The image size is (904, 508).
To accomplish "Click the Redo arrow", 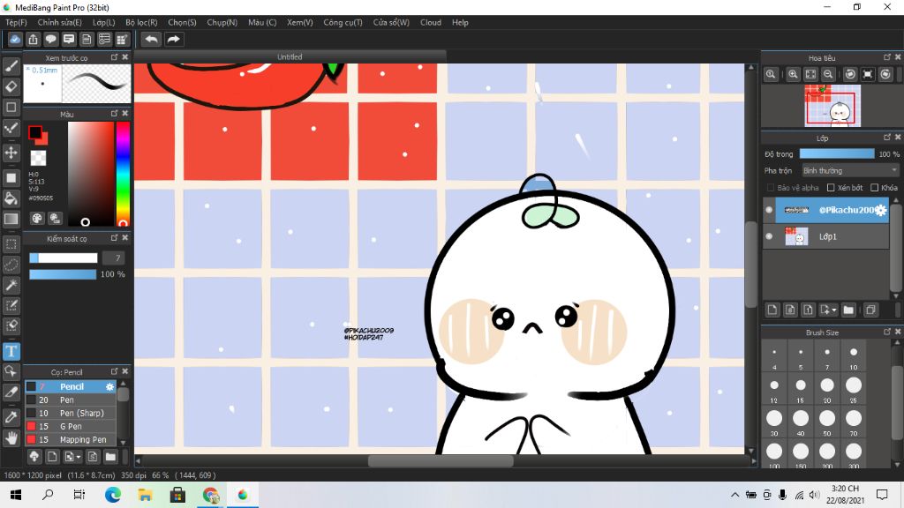I will pos(173,39).
